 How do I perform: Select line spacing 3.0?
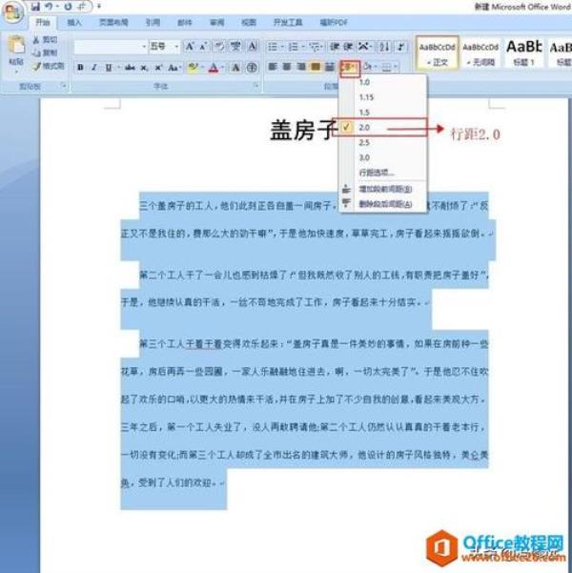click(382, 157)
